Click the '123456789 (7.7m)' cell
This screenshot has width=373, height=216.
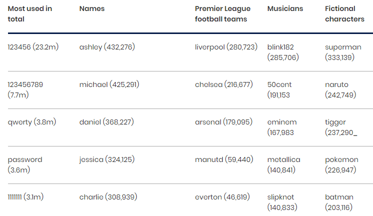click(25, 89)
